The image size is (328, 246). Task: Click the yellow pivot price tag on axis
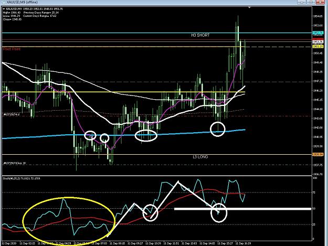(x=318, y=47)
